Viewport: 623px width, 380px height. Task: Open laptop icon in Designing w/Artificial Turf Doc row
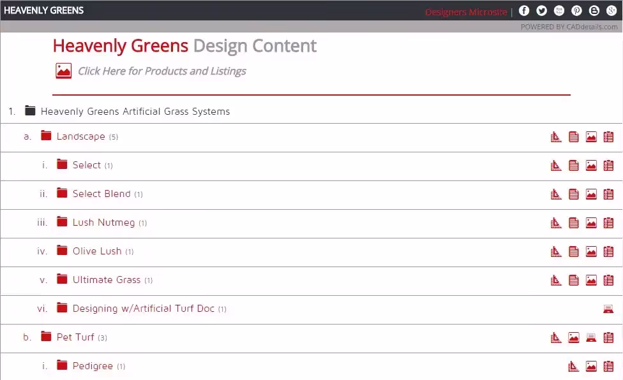608,309
